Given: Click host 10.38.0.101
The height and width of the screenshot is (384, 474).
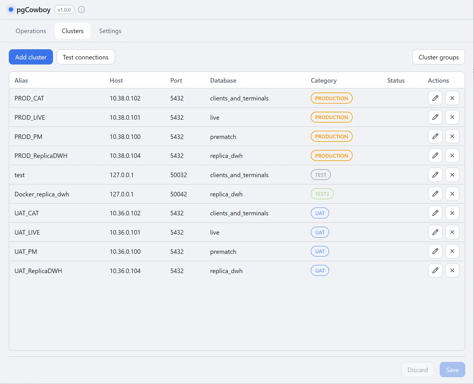Looking at the screenshot, I should coord(125,117).
